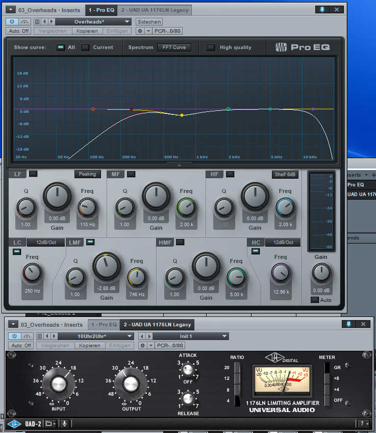The image size is (376, 433).
Task: Select meter GR button
Action: pos(327,368)
